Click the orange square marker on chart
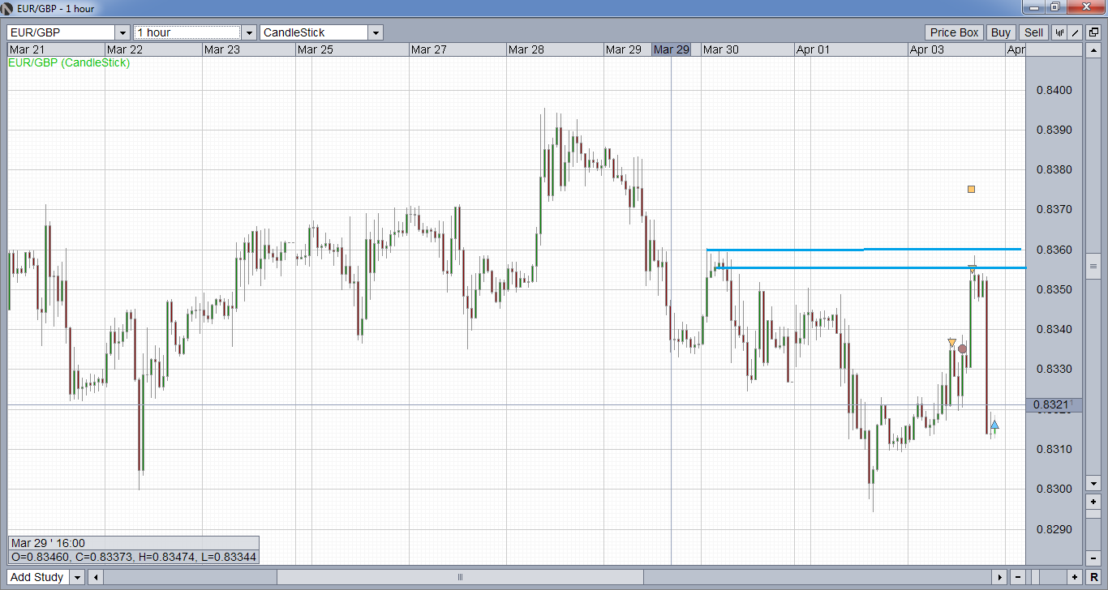Viewport: 1108px width, 590px height. 971,190
